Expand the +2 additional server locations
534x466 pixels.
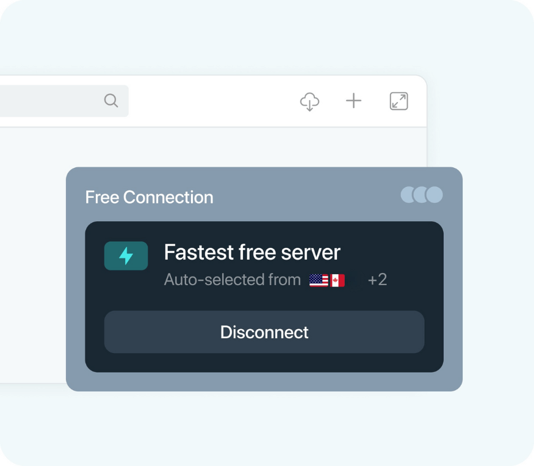(x=377, y=280)
